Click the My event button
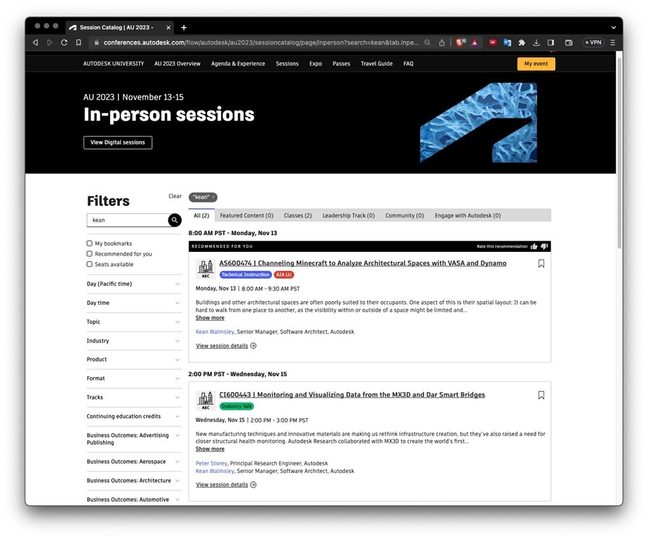 536,64
